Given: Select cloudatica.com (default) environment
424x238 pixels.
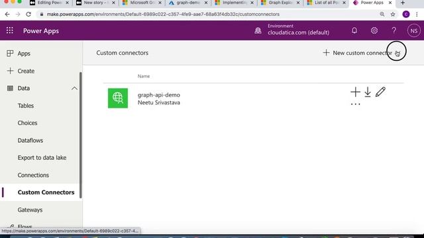Looking at the screenshot, I should pos(299,32).
